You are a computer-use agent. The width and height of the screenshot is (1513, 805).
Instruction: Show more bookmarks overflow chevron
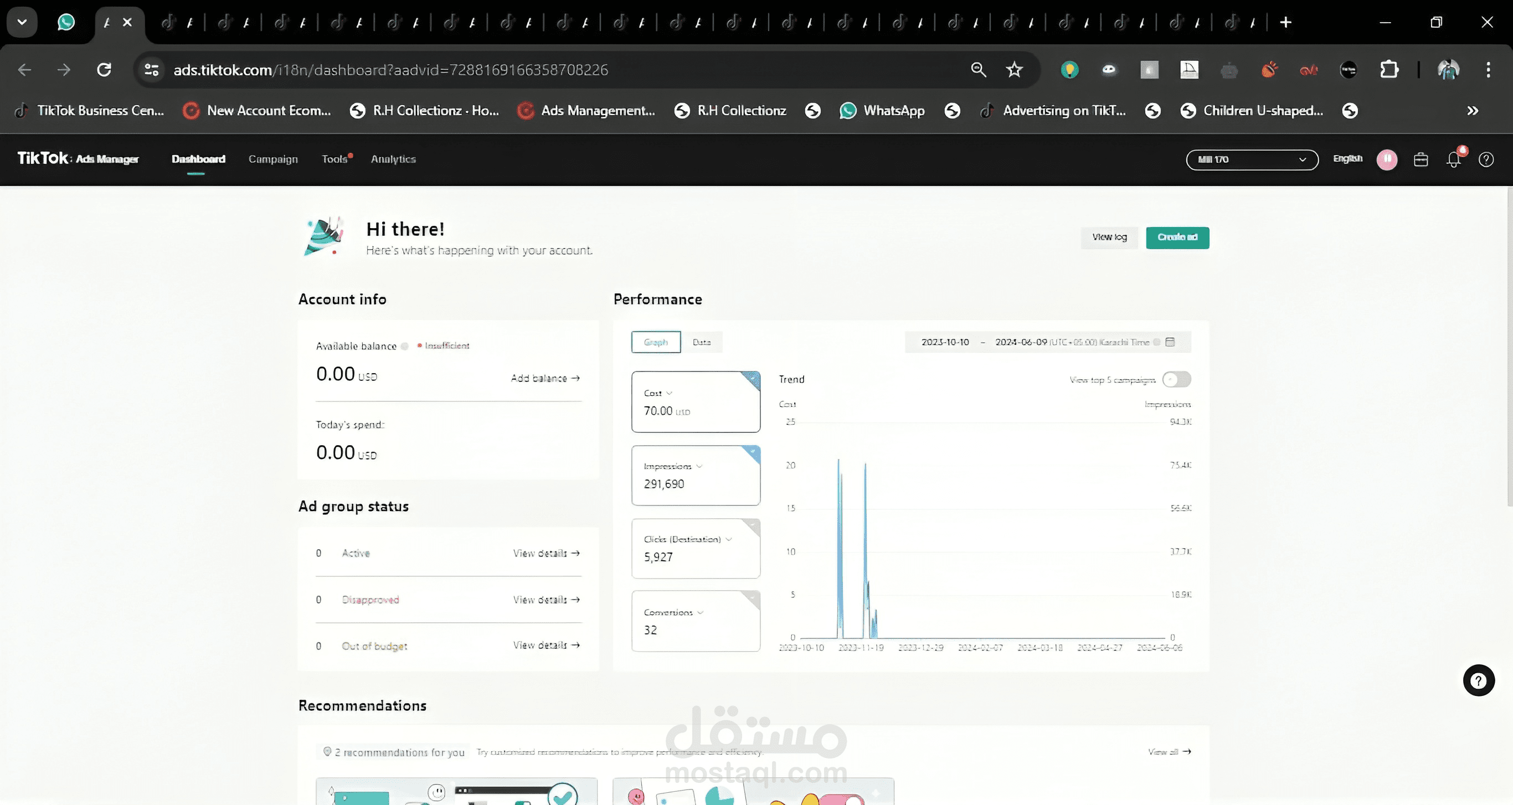point(1473,110)
